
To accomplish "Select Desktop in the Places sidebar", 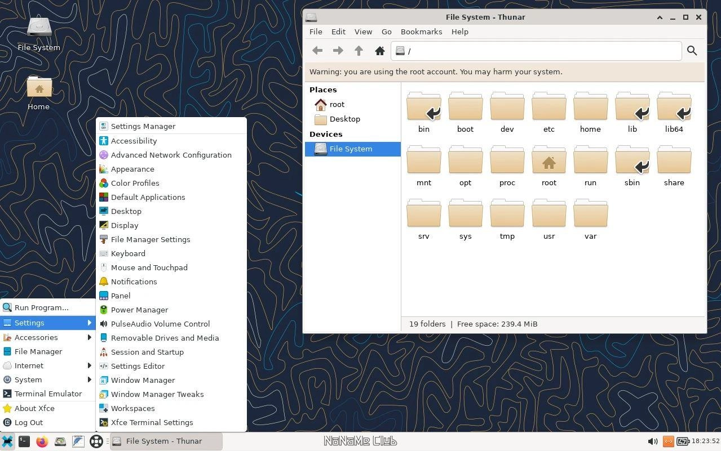I will [x=353, y=119].
